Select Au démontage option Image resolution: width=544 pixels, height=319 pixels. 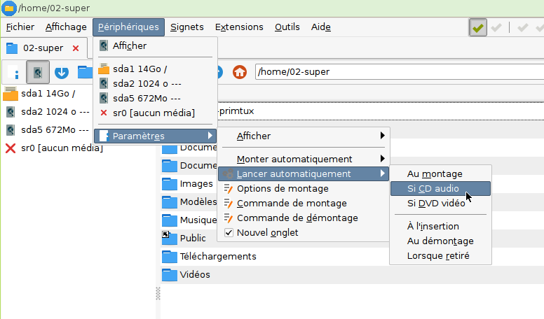click(x=440, y=241)
